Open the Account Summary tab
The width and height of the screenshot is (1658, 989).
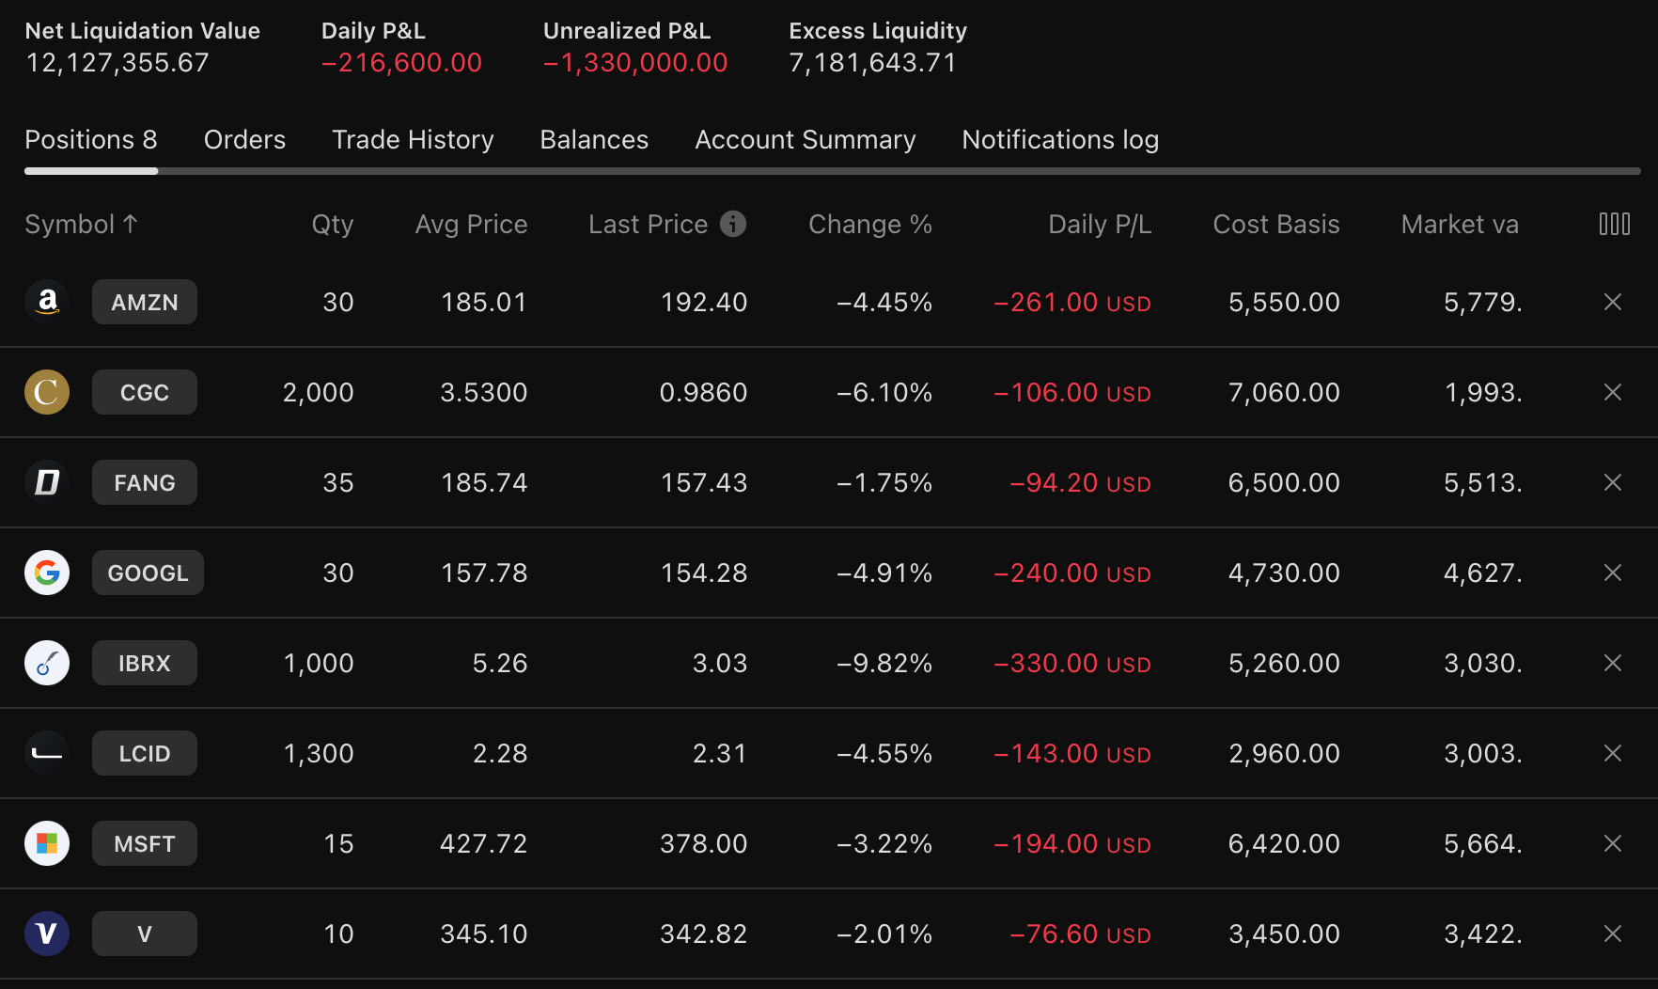(805, 139)
